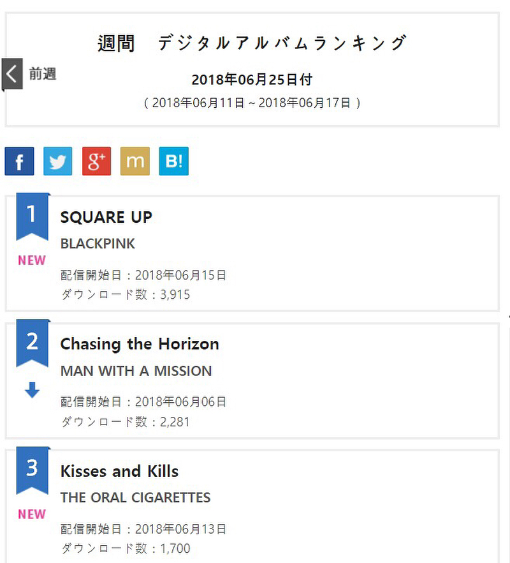
Task: Click rank 2 blue ribbon badge
Action: (33, 343)
